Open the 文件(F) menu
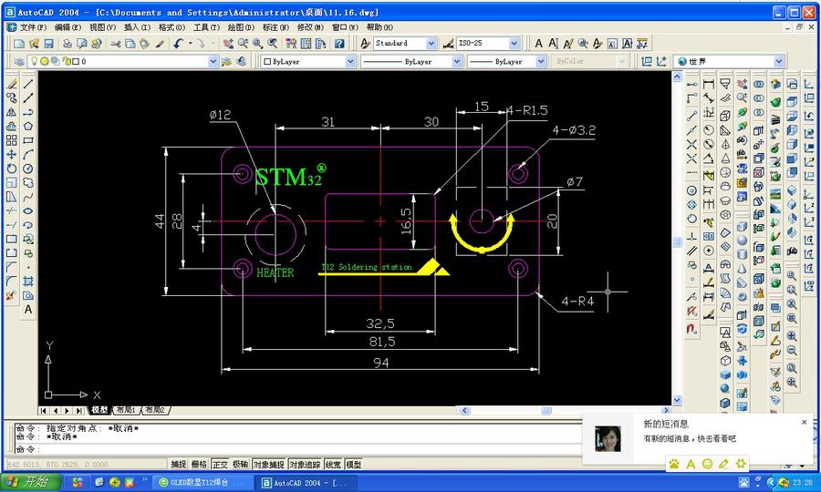The image size is (821, 492). click(x=33, y=27)
